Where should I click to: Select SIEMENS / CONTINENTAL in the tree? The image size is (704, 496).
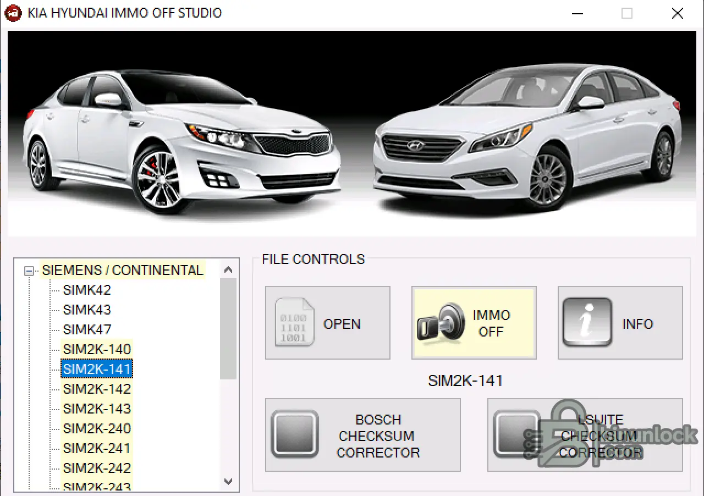point(123,270)
